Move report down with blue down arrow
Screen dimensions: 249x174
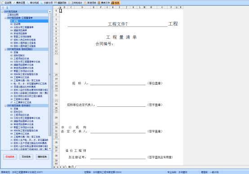pyautogui.click(x=7, y=8)
